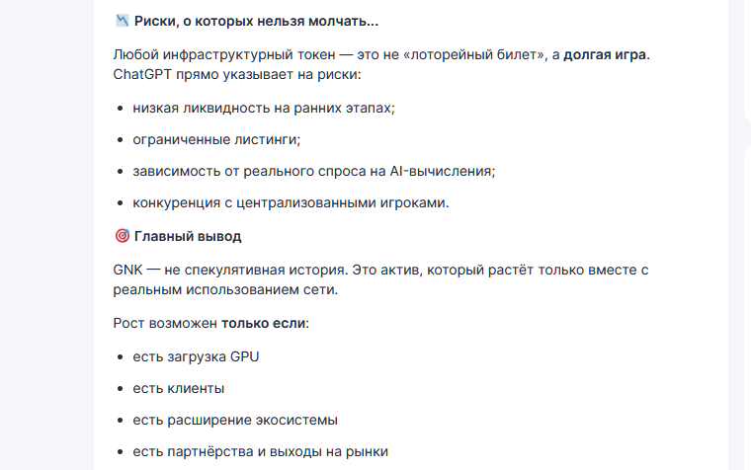Click bullet about 'AI-вычисления' demand
751x470 pixels.
coord(313,172)
